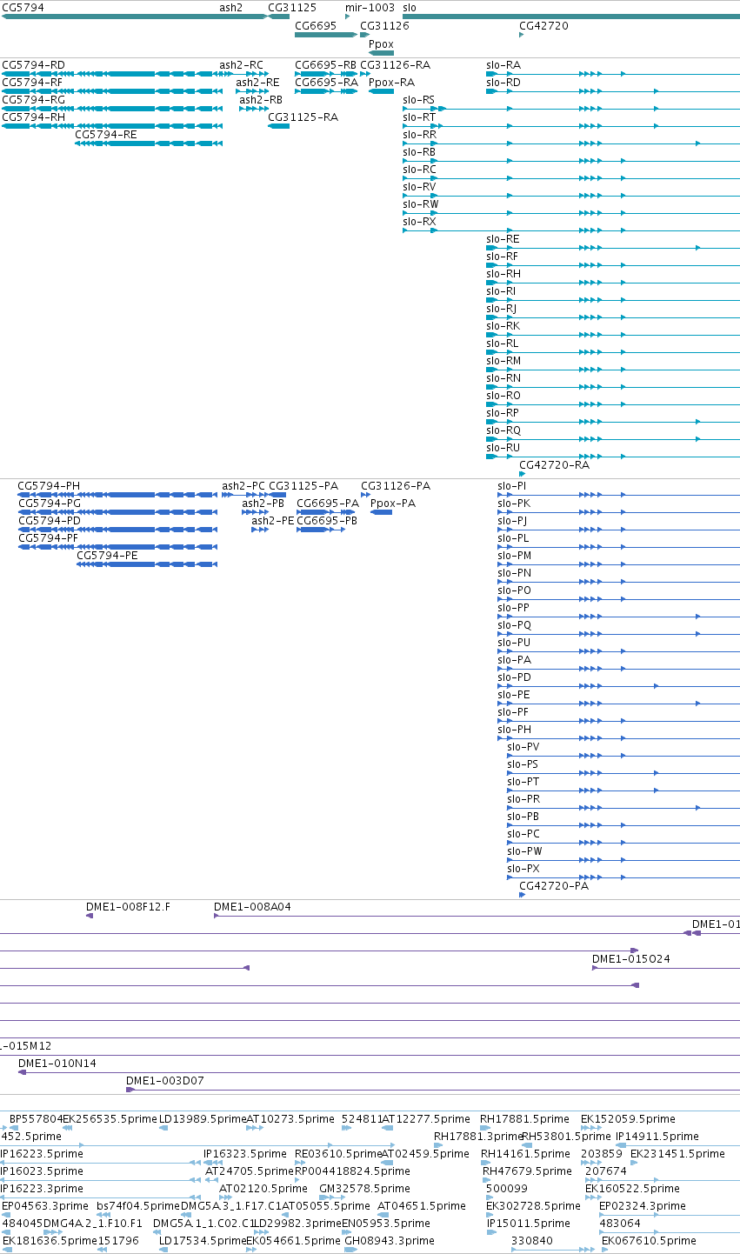Select EST BP557804

coord(36,1119)
